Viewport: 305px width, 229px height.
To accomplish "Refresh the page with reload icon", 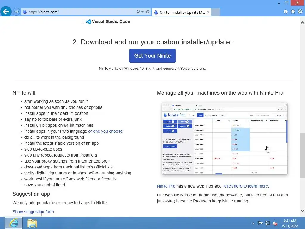I will tap(147, 12).
